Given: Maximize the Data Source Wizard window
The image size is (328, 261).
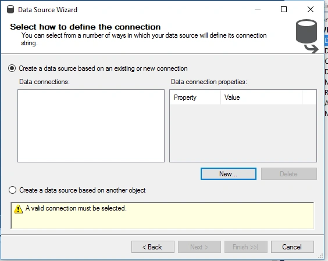Looking at the screenshot, I should 284,9.
